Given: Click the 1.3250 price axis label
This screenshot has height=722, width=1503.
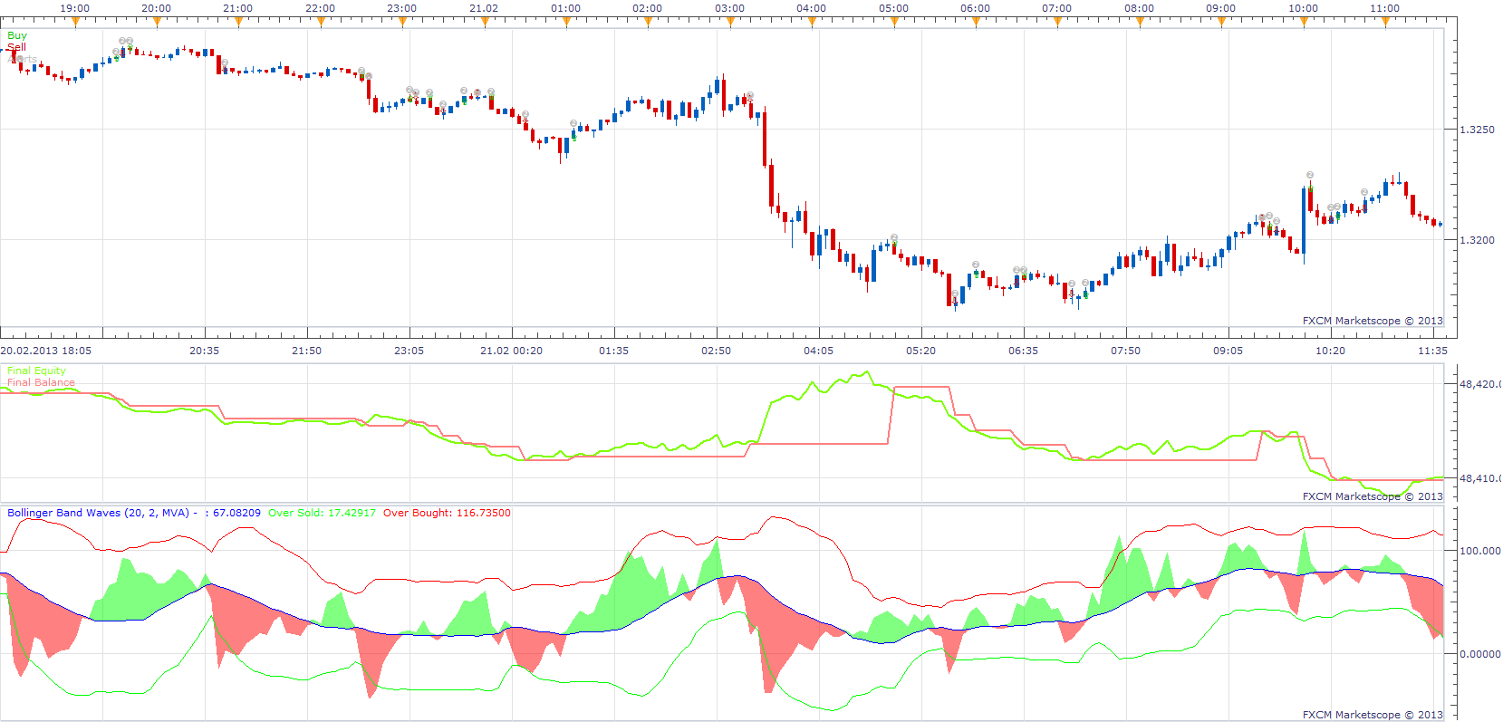Looking at the screenshot, I should coord(1478,130).
